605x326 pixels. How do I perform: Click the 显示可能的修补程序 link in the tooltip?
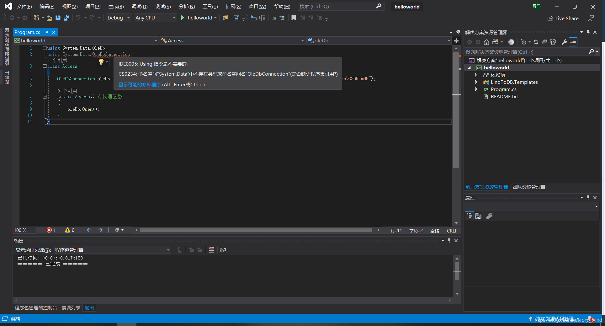tap(140, 84)
